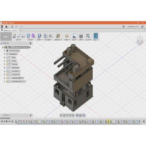Expand the Document Settings tree node
This screenshot has width=146, height=146.
4,51
